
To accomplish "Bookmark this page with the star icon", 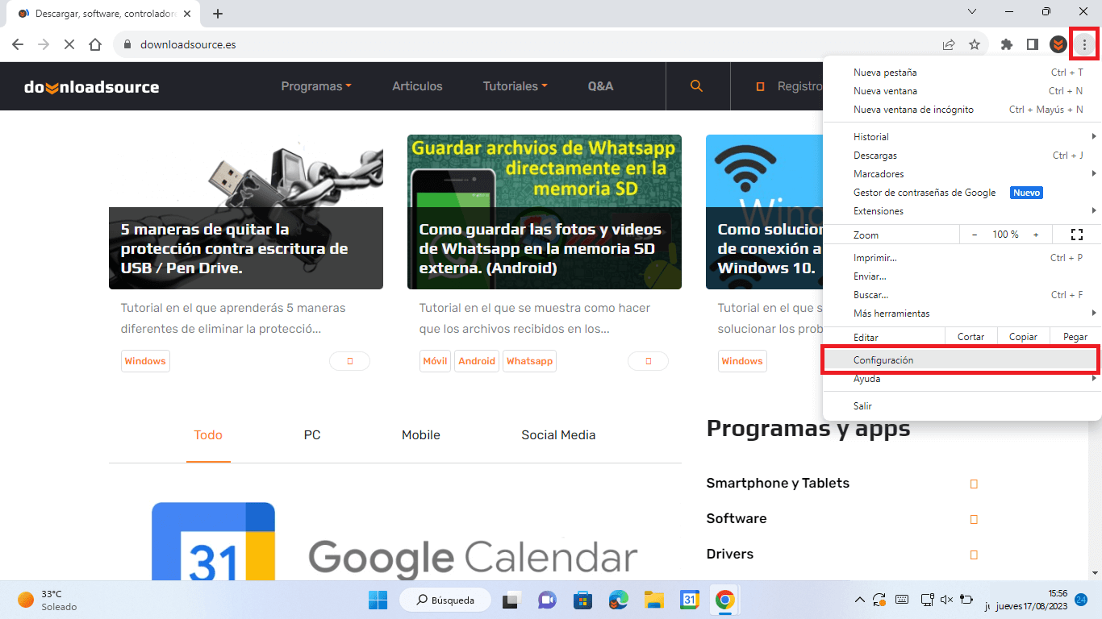I will (975, 44).
